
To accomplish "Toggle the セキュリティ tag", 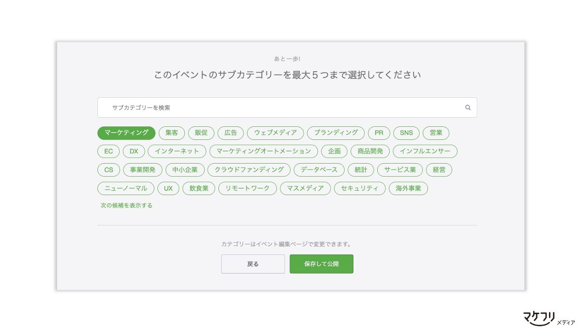I will point(360,188).
